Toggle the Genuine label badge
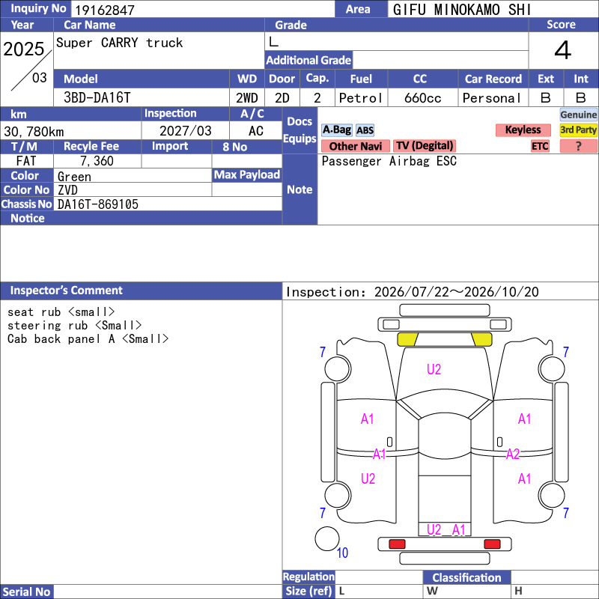This screenshot has height=599, width=599. [x=578, y=115]
